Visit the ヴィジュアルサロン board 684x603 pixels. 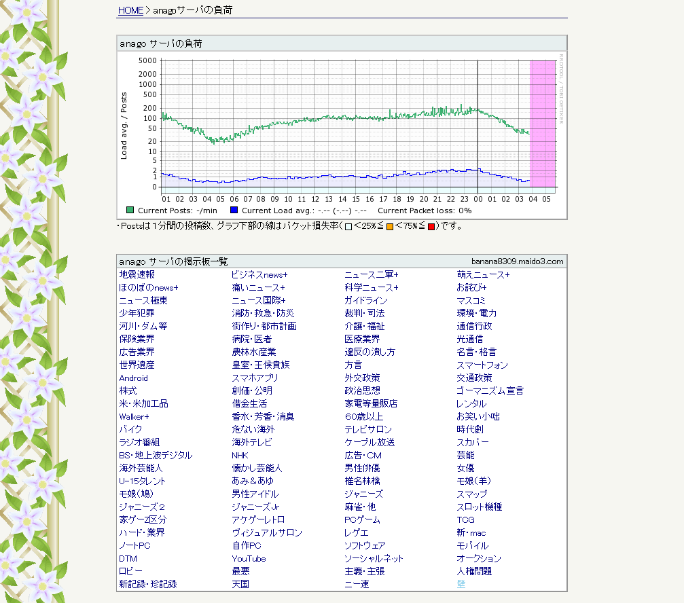[267, 533]
